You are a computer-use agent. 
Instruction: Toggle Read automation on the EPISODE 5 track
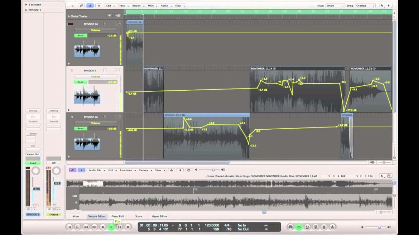coord(81,82)
